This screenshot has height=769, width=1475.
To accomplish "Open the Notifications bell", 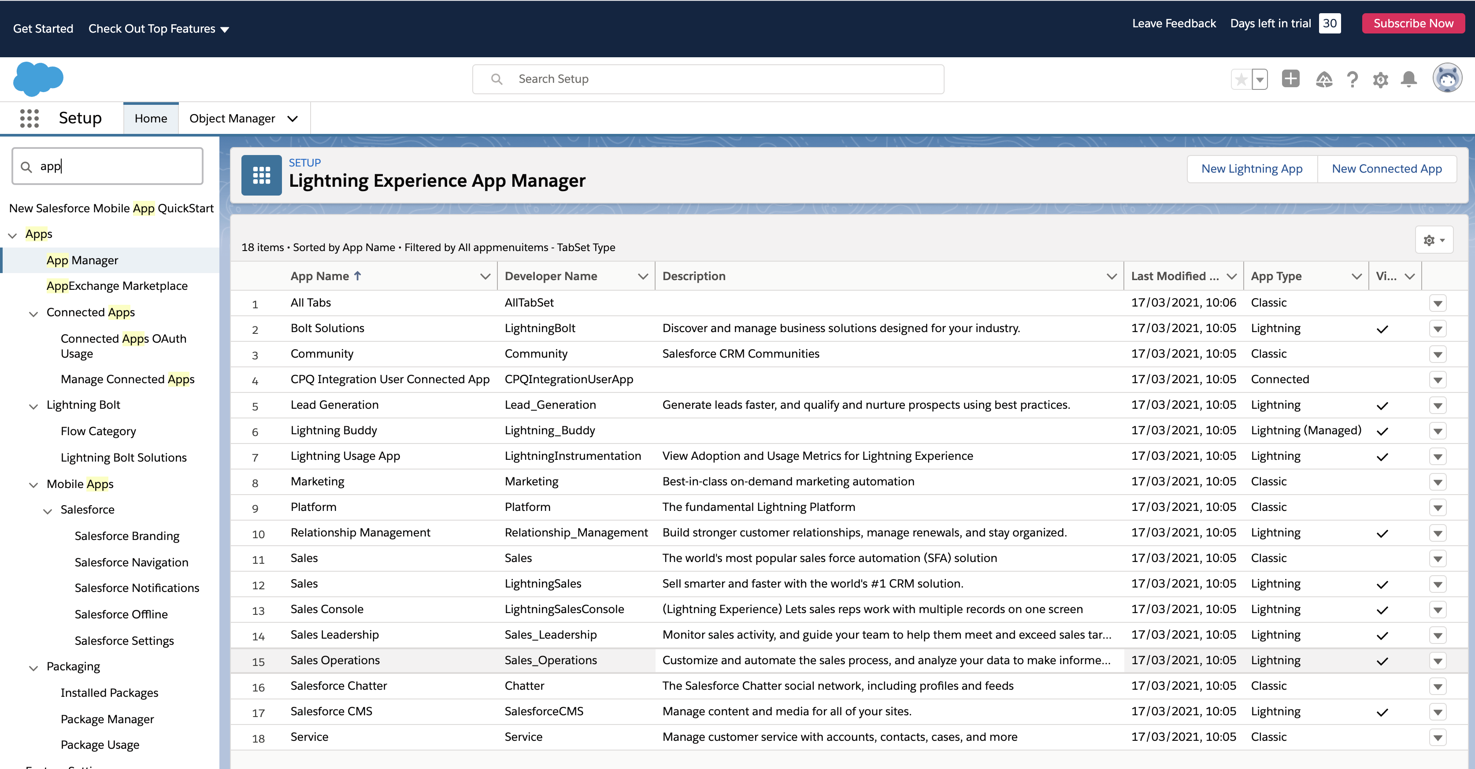I will tap(1408, 80).
